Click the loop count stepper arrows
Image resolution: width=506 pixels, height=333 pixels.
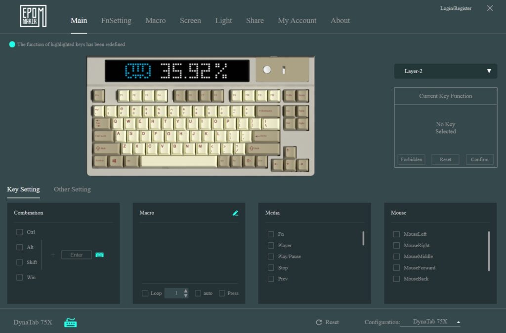pyautogui.click(x=186, y=293)
